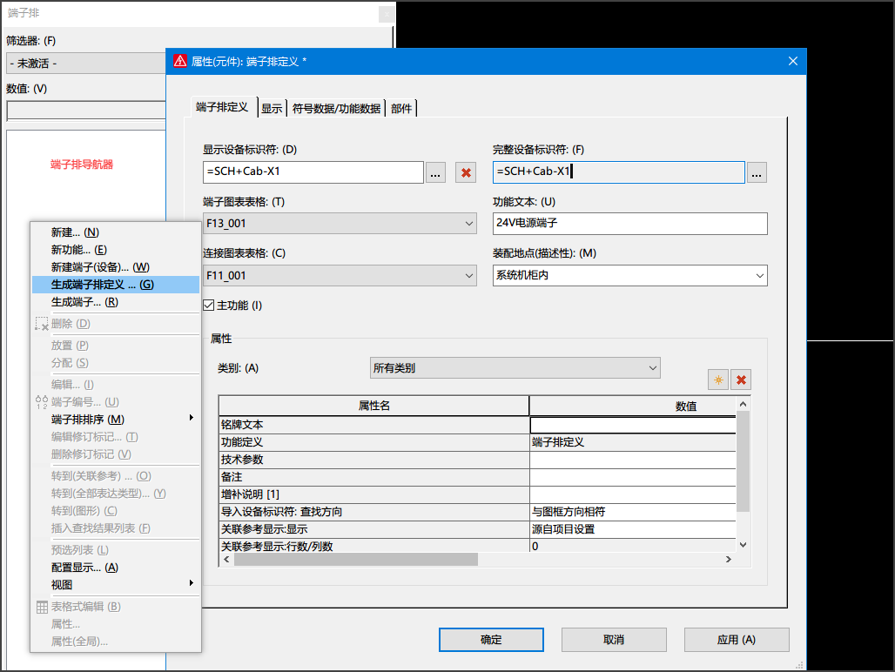Click in the 显示设备标识符 input field

click(313, 172)
